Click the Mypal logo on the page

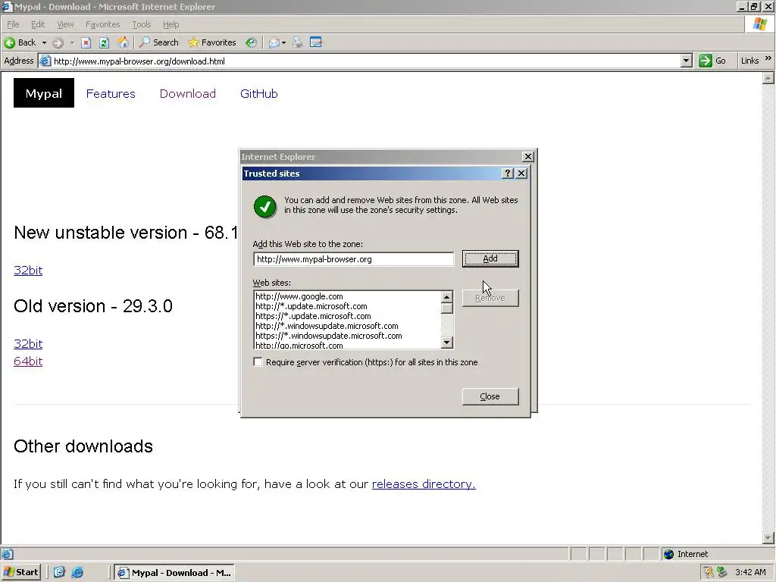click(x=43, y=93)
